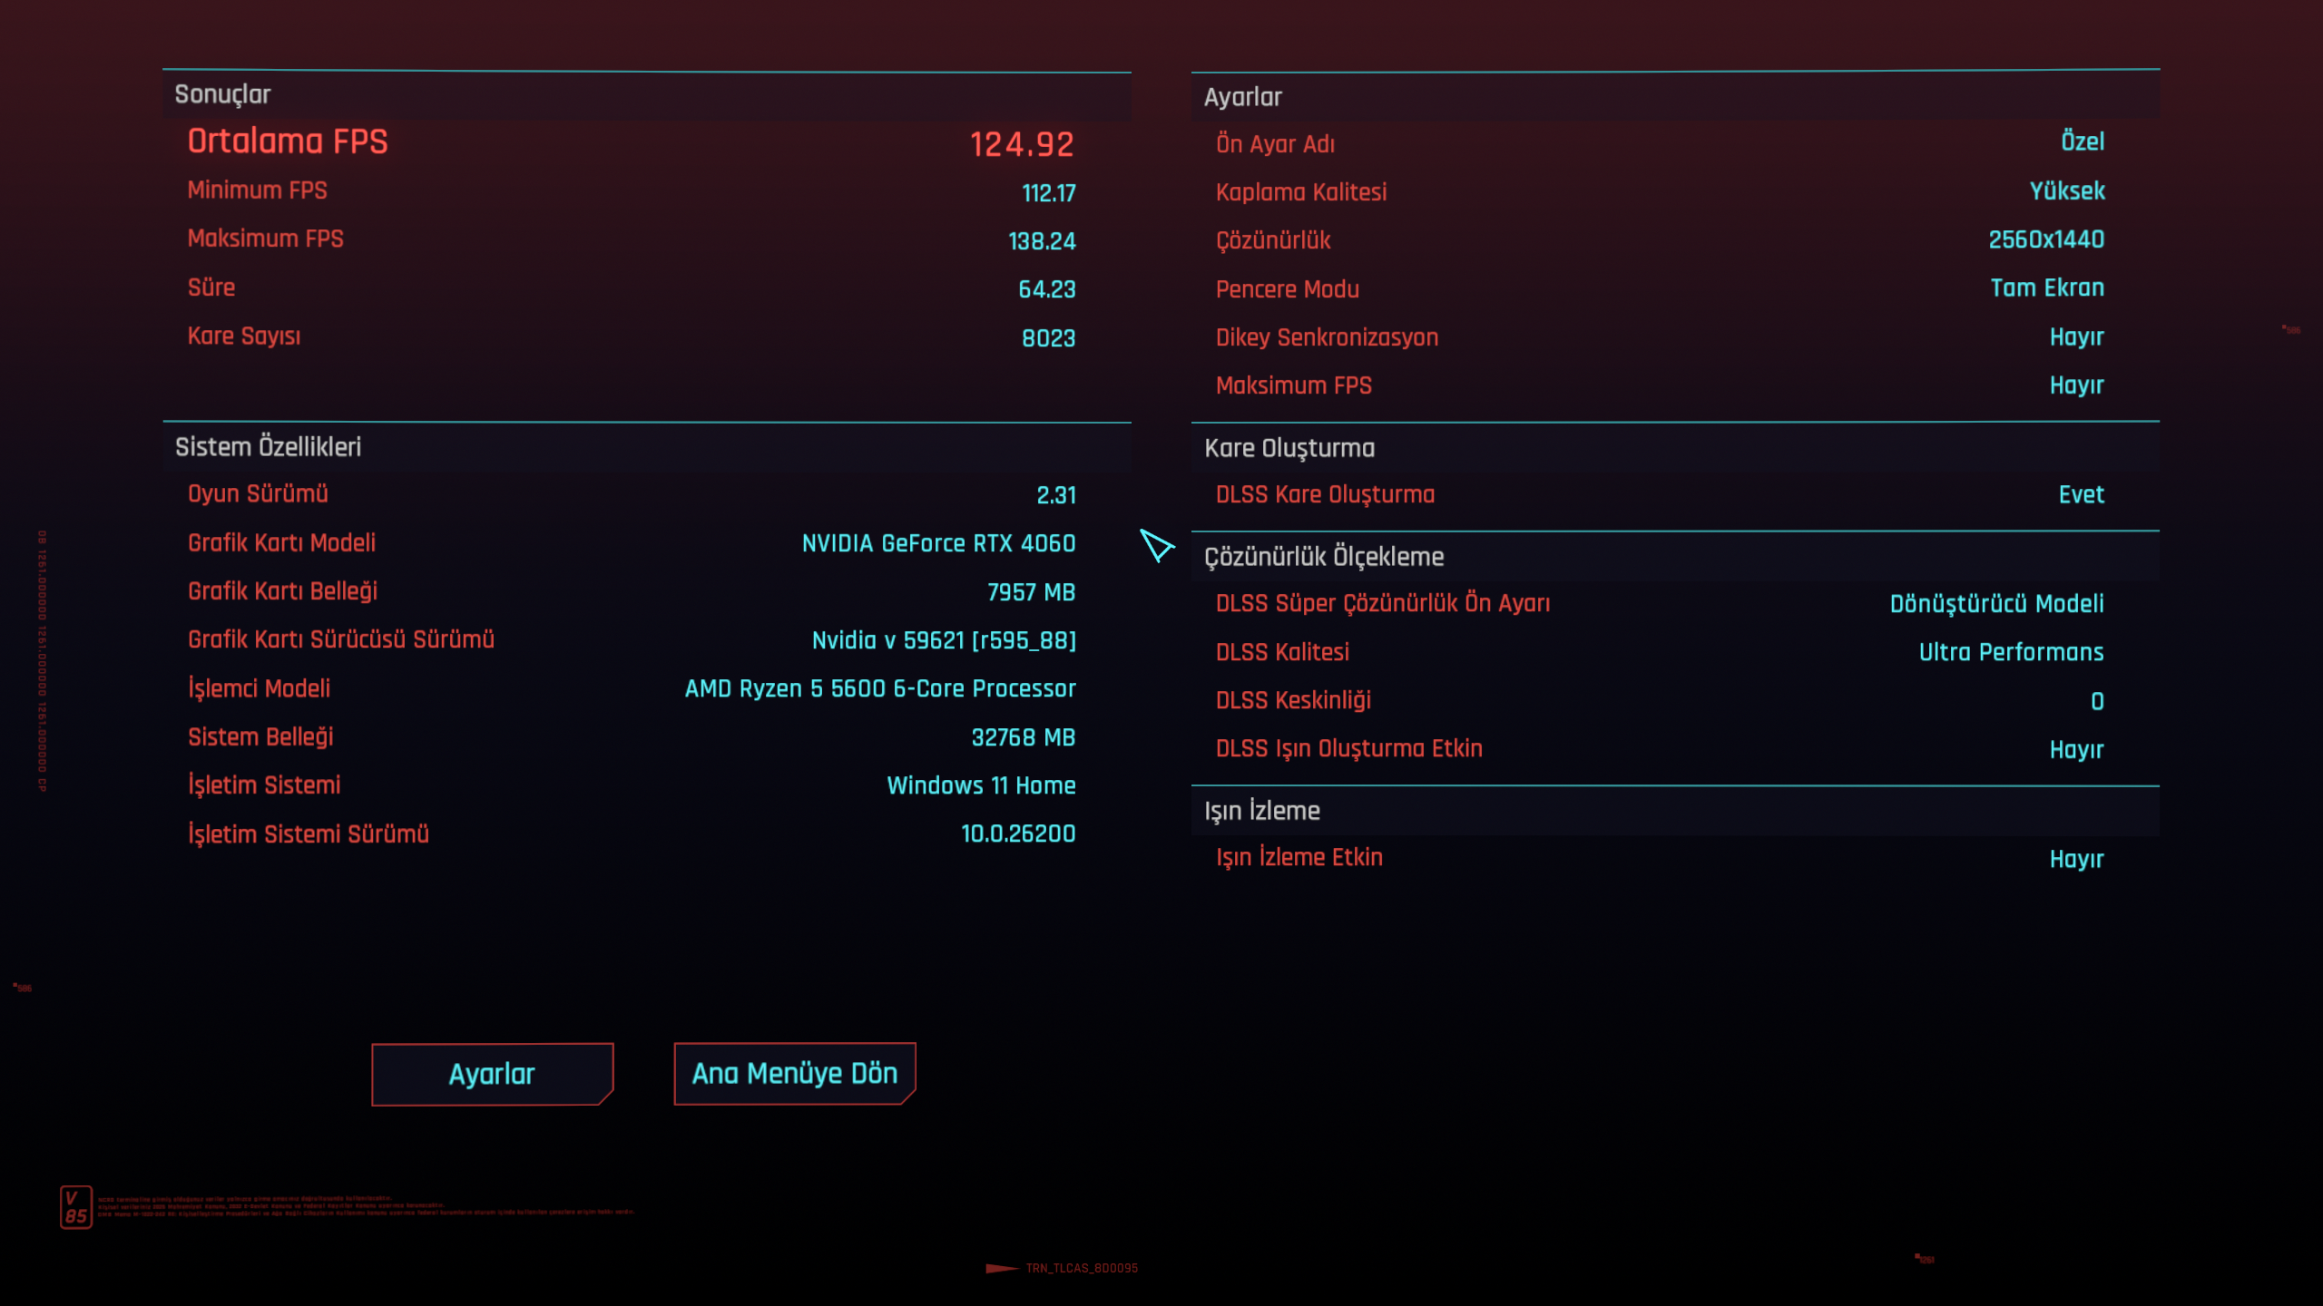Viewport: 2323px width, 1306px height.
Task: Click the Süre label
Action: point(211,288)
